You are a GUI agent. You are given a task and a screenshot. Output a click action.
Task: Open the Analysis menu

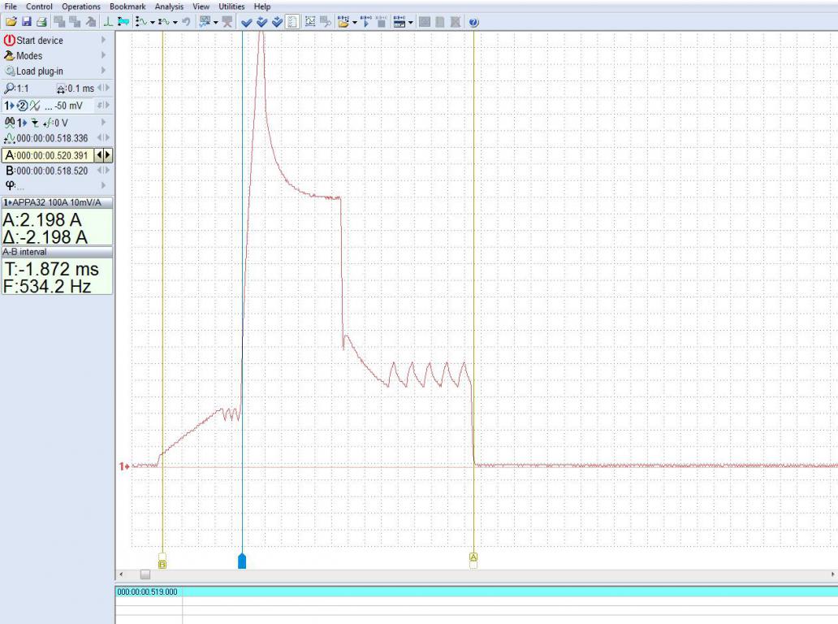pos(169,6)
